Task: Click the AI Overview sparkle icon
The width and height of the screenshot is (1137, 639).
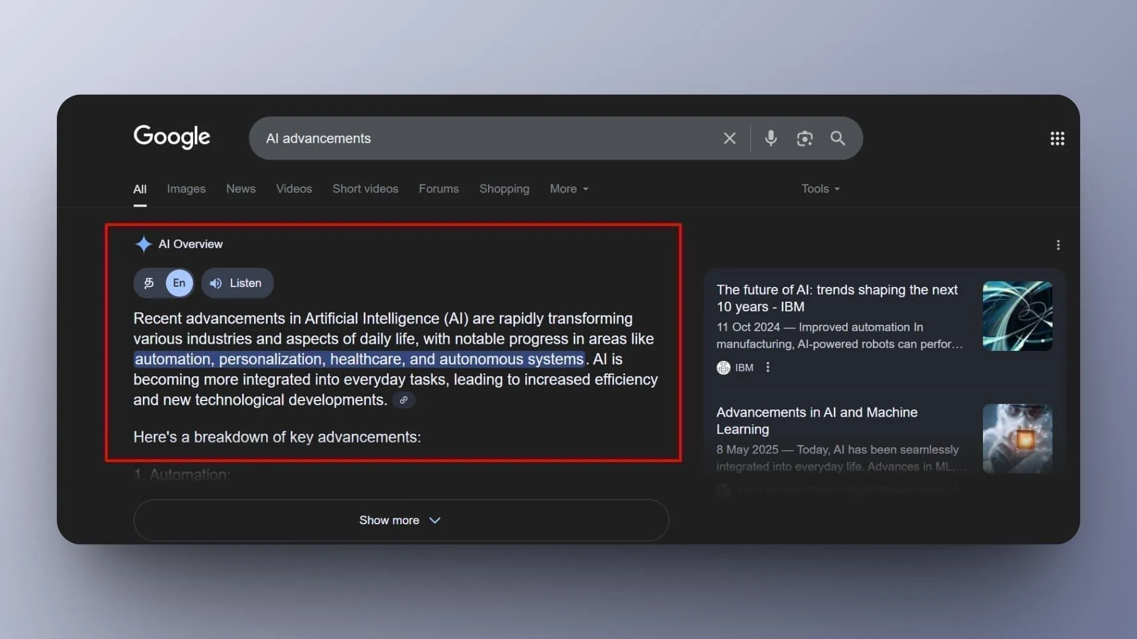Action: coord(143,244)
